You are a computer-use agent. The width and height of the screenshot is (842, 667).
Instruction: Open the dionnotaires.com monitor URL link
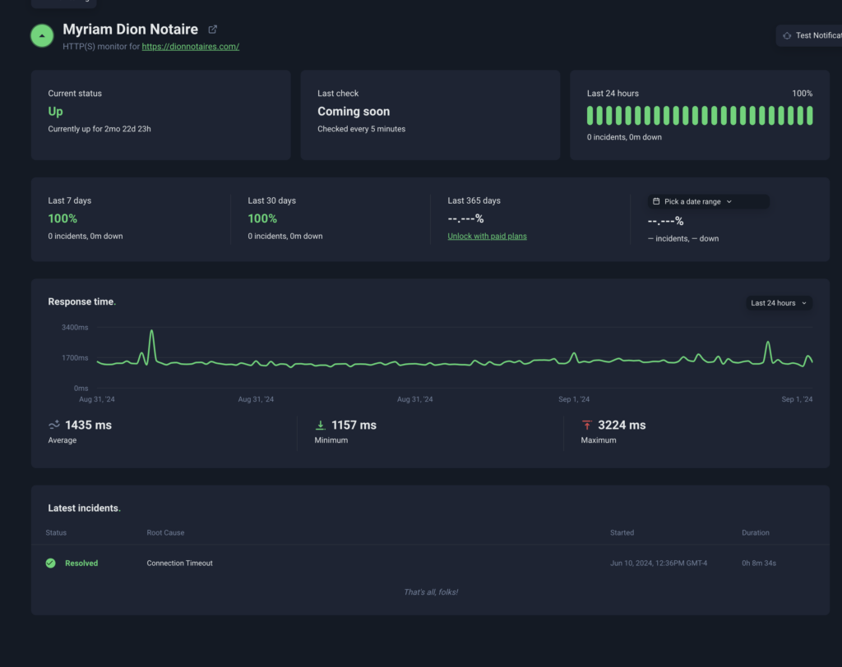point(190,47)
